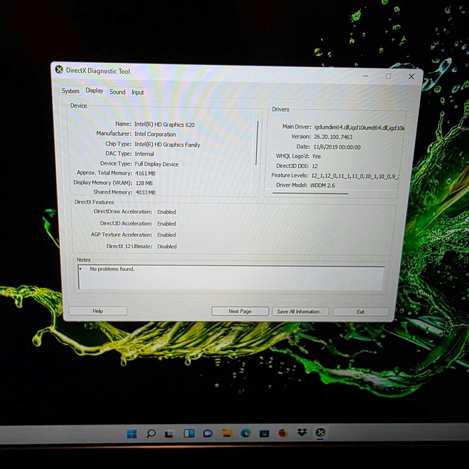Click DirectX Diagnostic Tool taskbar icon
This screenshot has width=469, height=469.
[x=320, y=433]
